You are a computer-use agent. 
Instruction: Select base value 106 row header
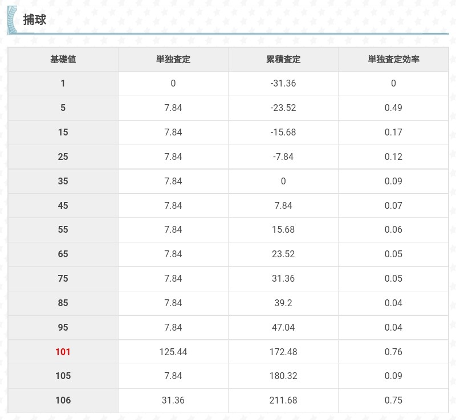(x=63, y=400)
